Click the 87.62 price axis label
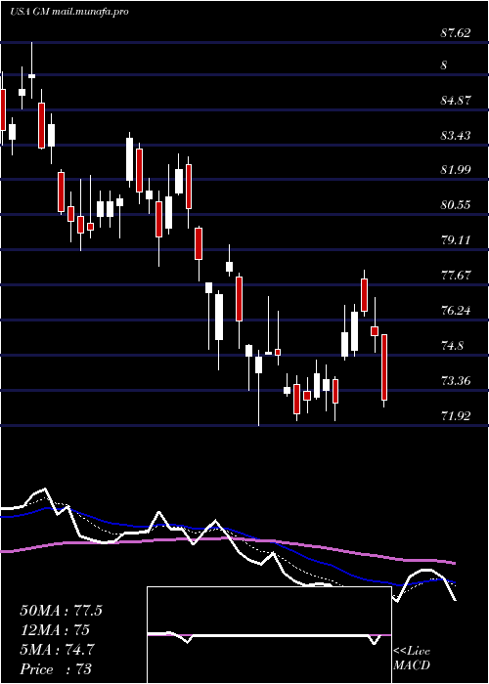The width and height of the screenshot is (489, 684). tap(456, 32)
